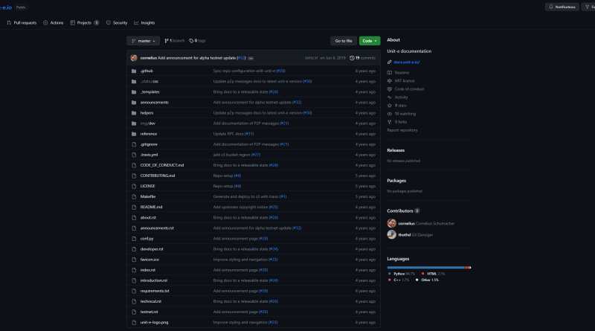Open the 19 commits link
The image size is (595, 331).
[x=362, y=58]
